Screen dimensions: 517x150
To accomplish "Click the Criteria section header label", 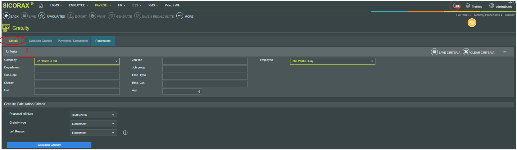I will [11, 52].
